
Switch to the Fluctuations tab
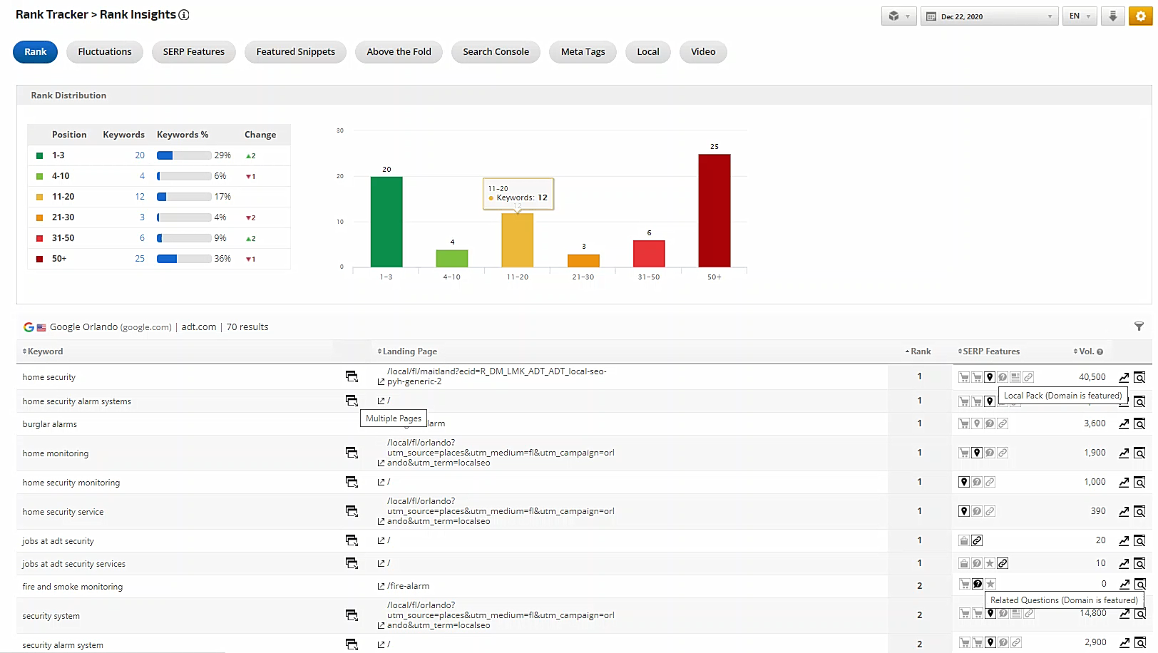pyautogui.click(x=105, y=52)
